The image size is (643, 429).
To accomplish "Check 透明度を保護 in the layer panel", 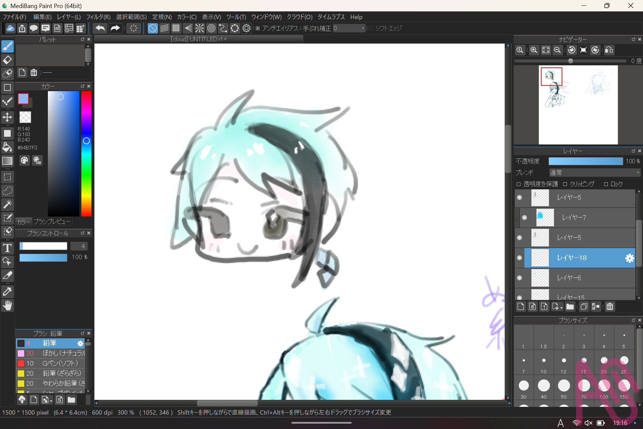I will tap(518, 184).
